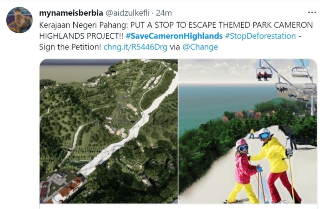Open the @aidzulkefli handle profile

(x=127, y=13)
